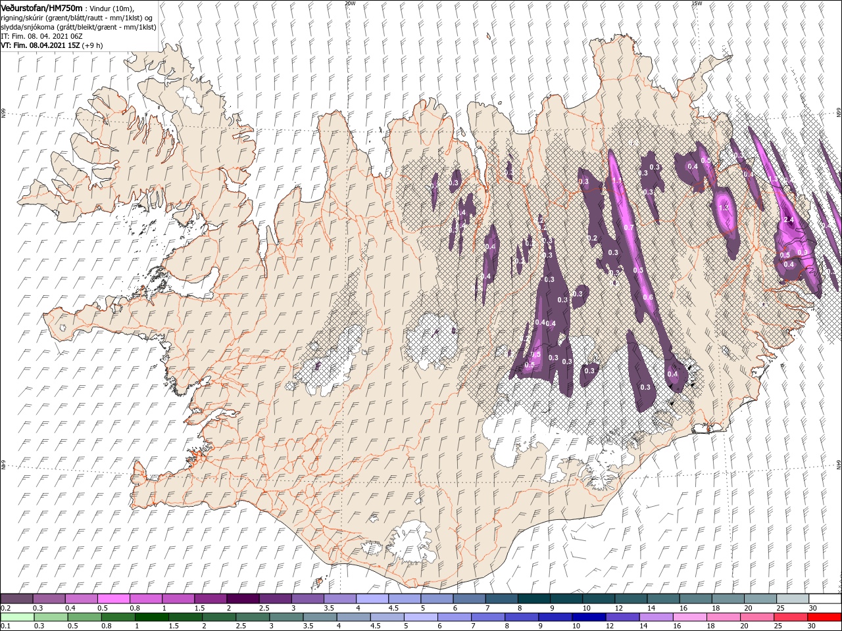Click the 2.4 precipitation value on east coast
842x631 pixels.
pyautogui.click(x=789, y=220)
